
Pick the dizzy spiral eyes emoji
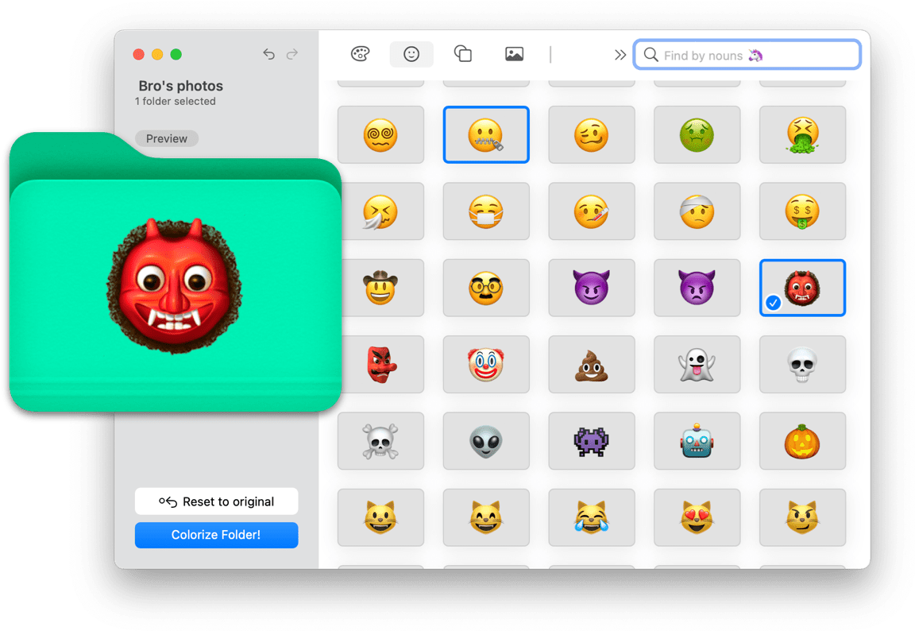380,135
